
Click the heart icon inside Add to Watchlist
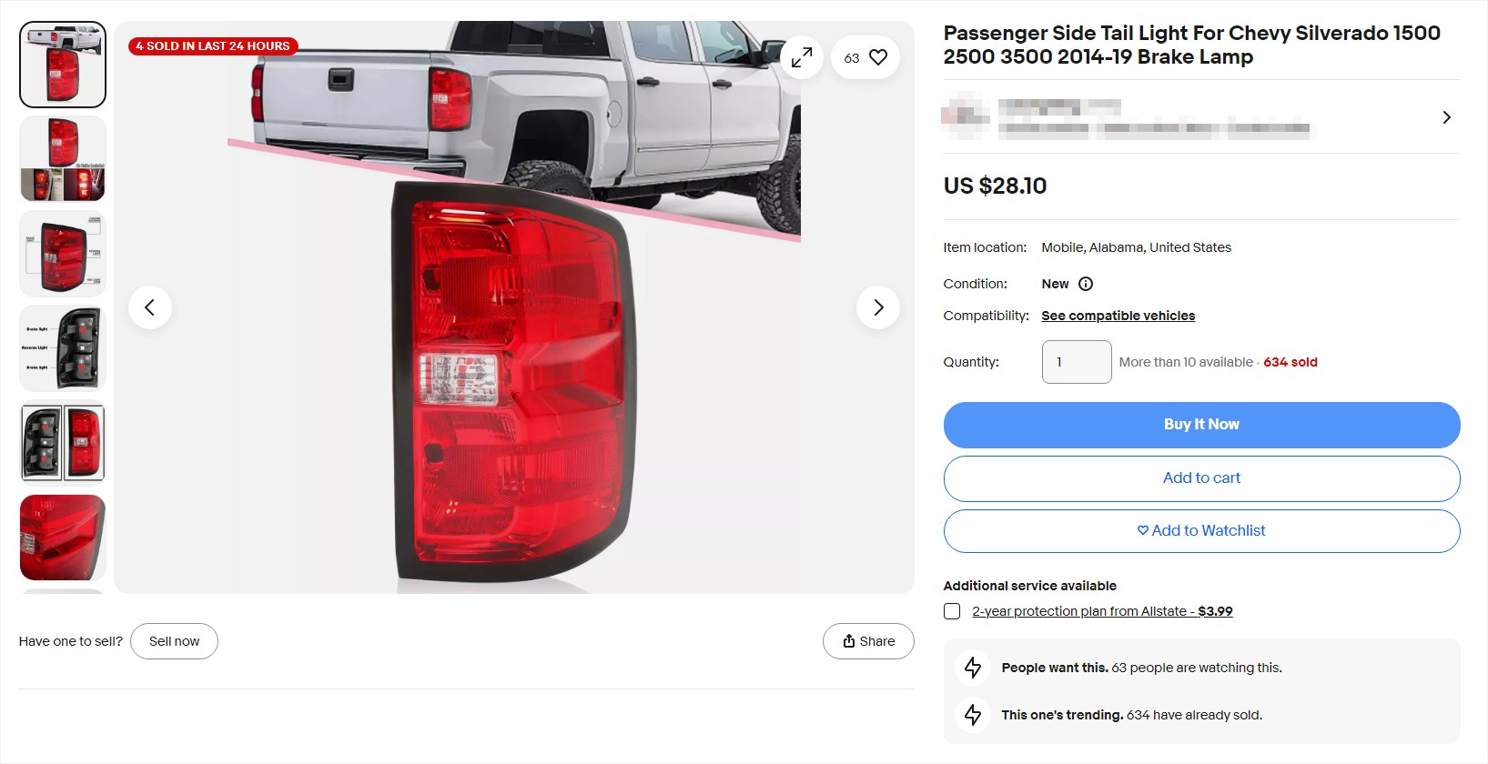click(x=1142, y=530)
